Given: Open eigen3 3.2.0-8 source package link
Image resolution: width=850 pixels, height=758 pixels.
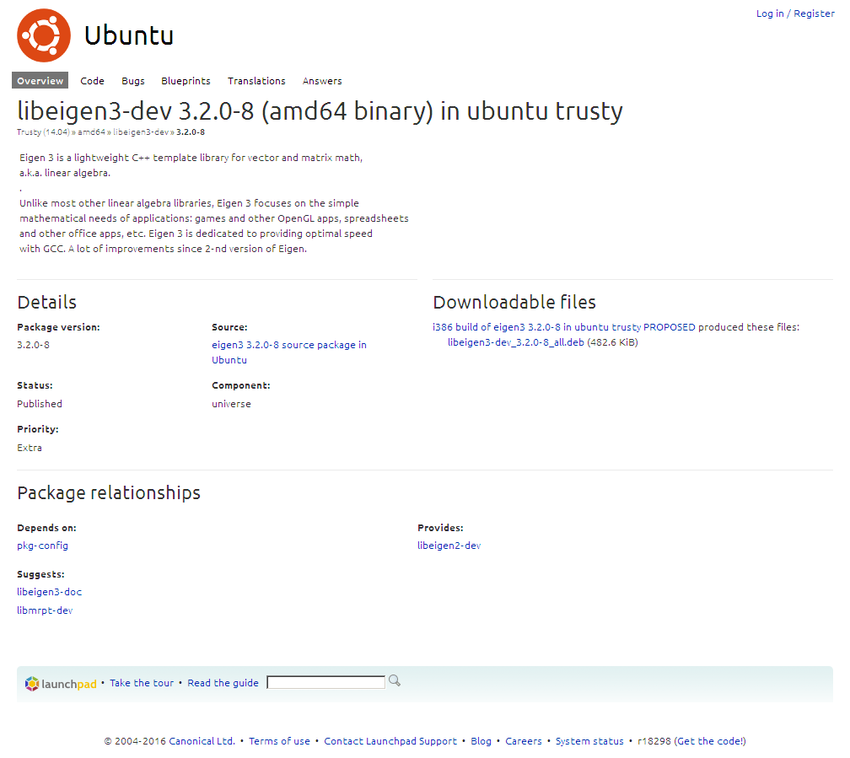Looking at the screenshot, I should (x=289, y=352).
